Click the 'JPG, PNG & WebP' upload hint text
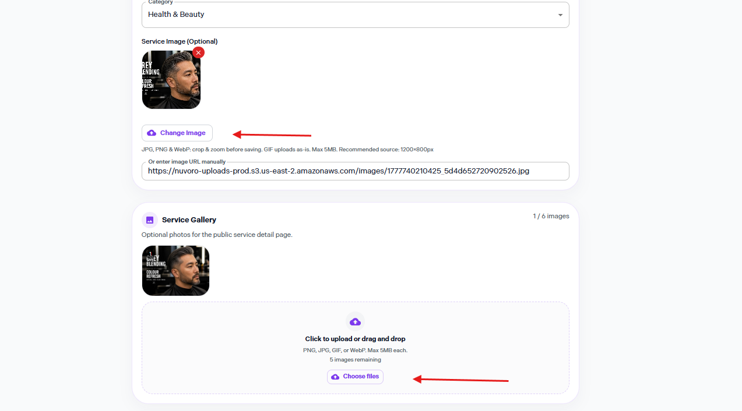Screen dimensions: 742x411 pyautogui.click(x=287, y=150)
